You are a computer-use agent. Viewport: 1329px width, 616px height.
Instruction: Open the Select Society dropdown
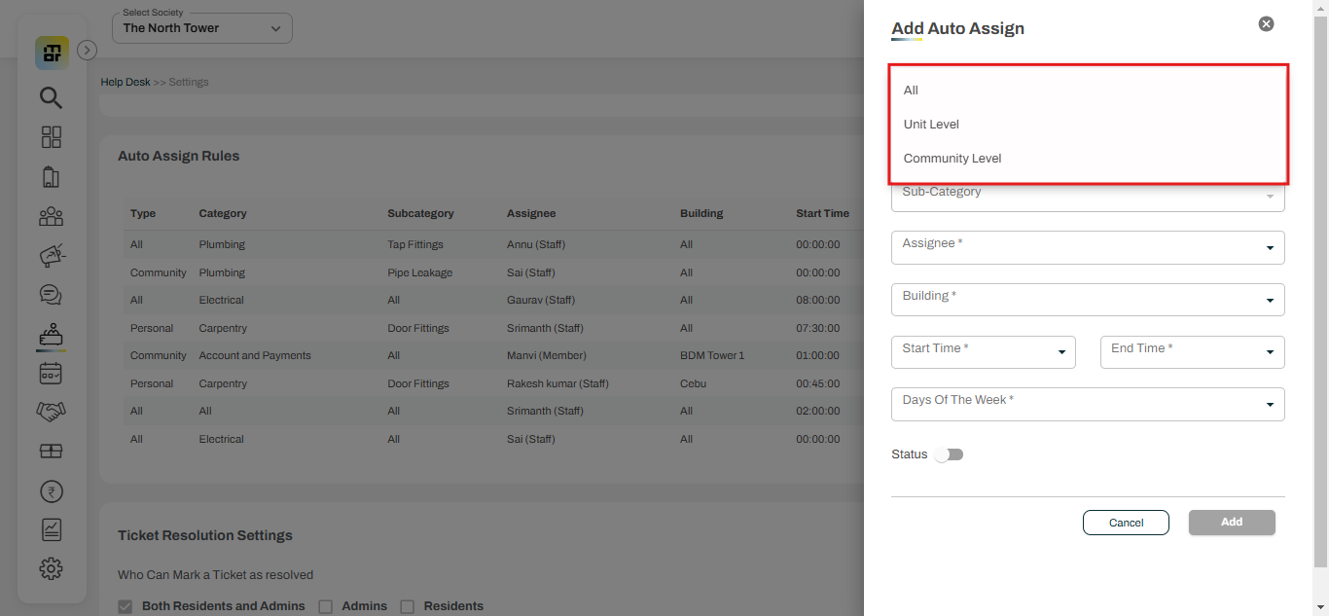201,27
